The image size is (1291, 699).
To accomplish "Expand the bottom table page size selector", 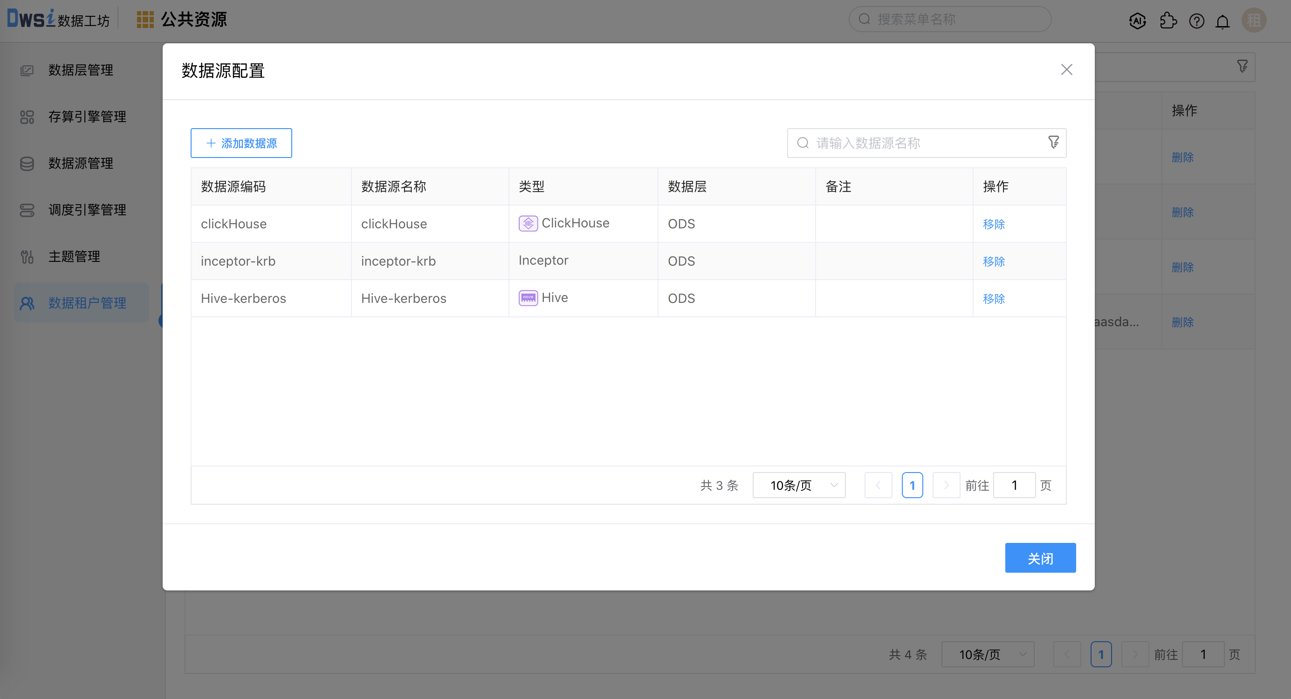I will 987,654.
